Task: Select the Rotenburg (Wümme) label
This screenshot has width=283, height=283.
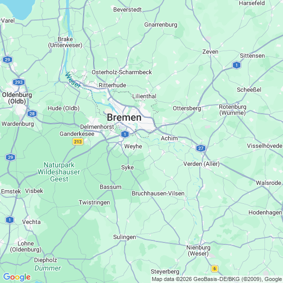Action: tap(232, 110)
